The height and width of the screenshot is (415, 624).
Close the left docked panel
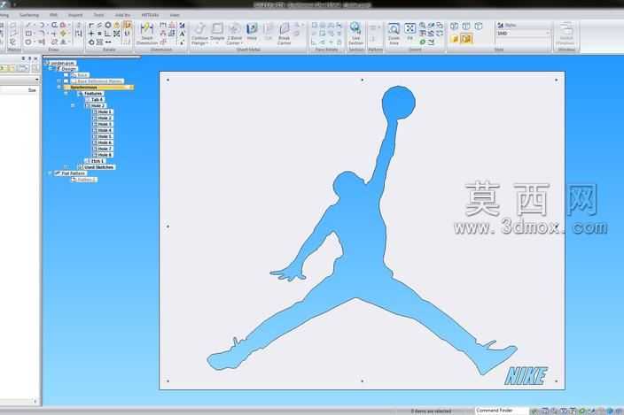click(35, 58)
